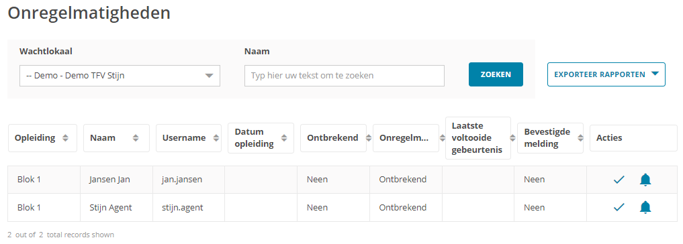Sort by the Naam column arrows
The width and height of the screenshot is (683, 244).
[136, 138]
